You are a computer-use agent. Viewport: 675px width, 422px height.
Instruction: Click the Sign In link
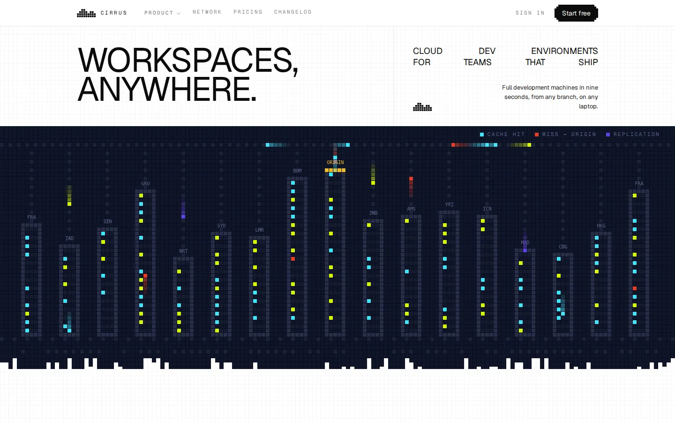pyautogui.click(x=530, y=13)
